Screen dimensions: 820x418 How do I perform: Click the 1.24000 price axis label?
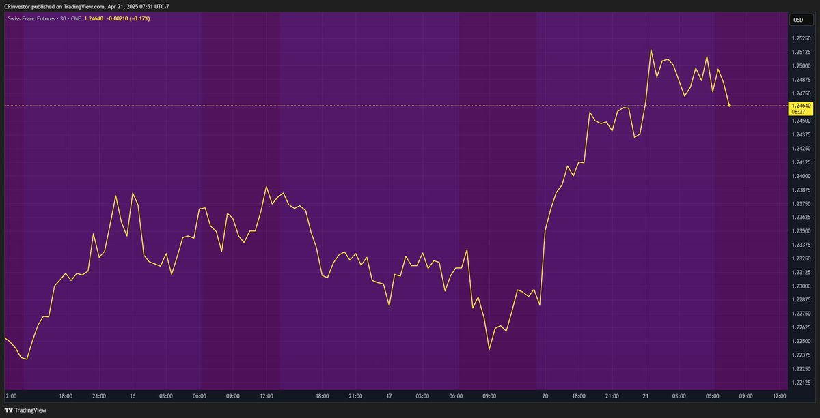(x=801, y=176)
